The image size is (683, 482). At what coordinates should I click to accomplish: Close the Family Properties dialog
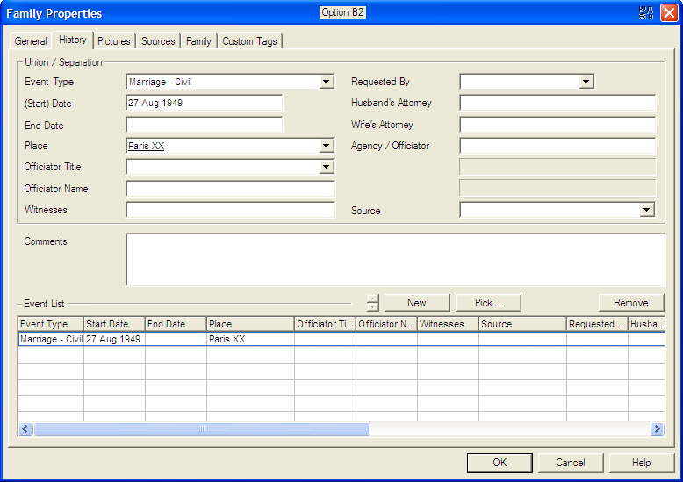click(x=669, y=13)
